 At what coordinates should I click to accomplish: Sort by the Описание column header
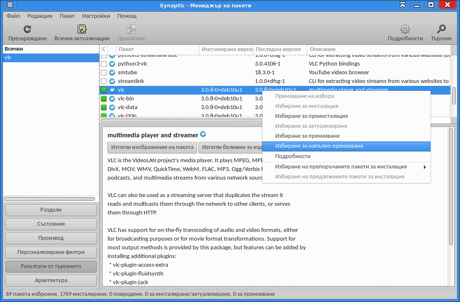coord(379,49)
